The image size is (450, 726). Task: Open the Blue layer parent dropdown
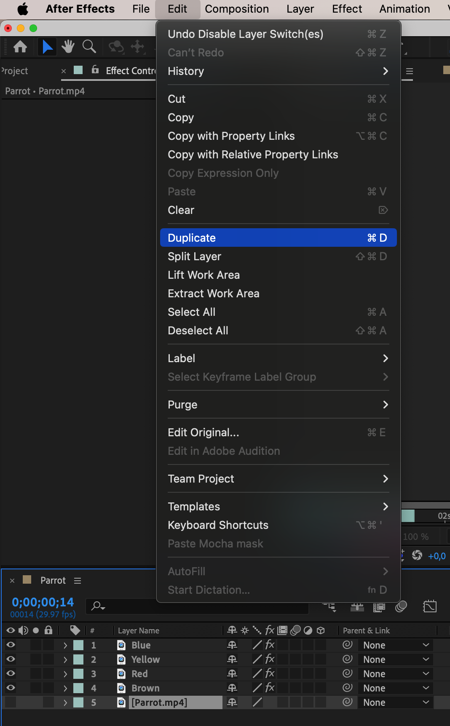pos(396,645)
